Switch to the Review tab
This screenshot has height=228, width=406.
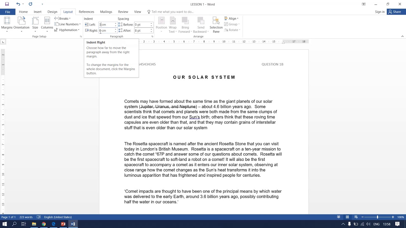click(123, 12)
